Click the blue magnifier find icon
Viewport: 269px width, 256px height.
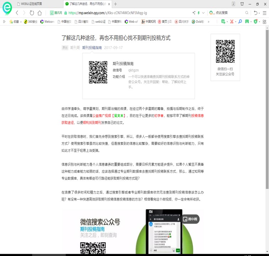(x=240, y=21)
